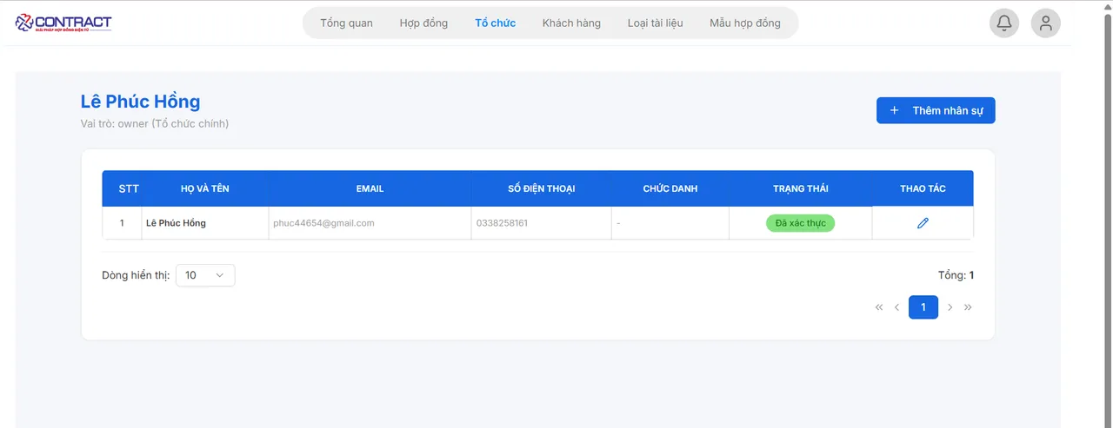The height and width of the screenshot is (428, 1113).
Task: Go to next page with right chevron
Action: click(950, 307)
